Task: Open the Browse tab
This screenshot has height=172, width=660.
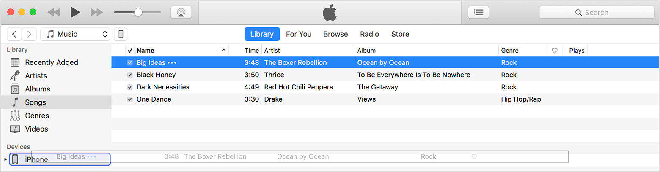Action: (335, 34)
